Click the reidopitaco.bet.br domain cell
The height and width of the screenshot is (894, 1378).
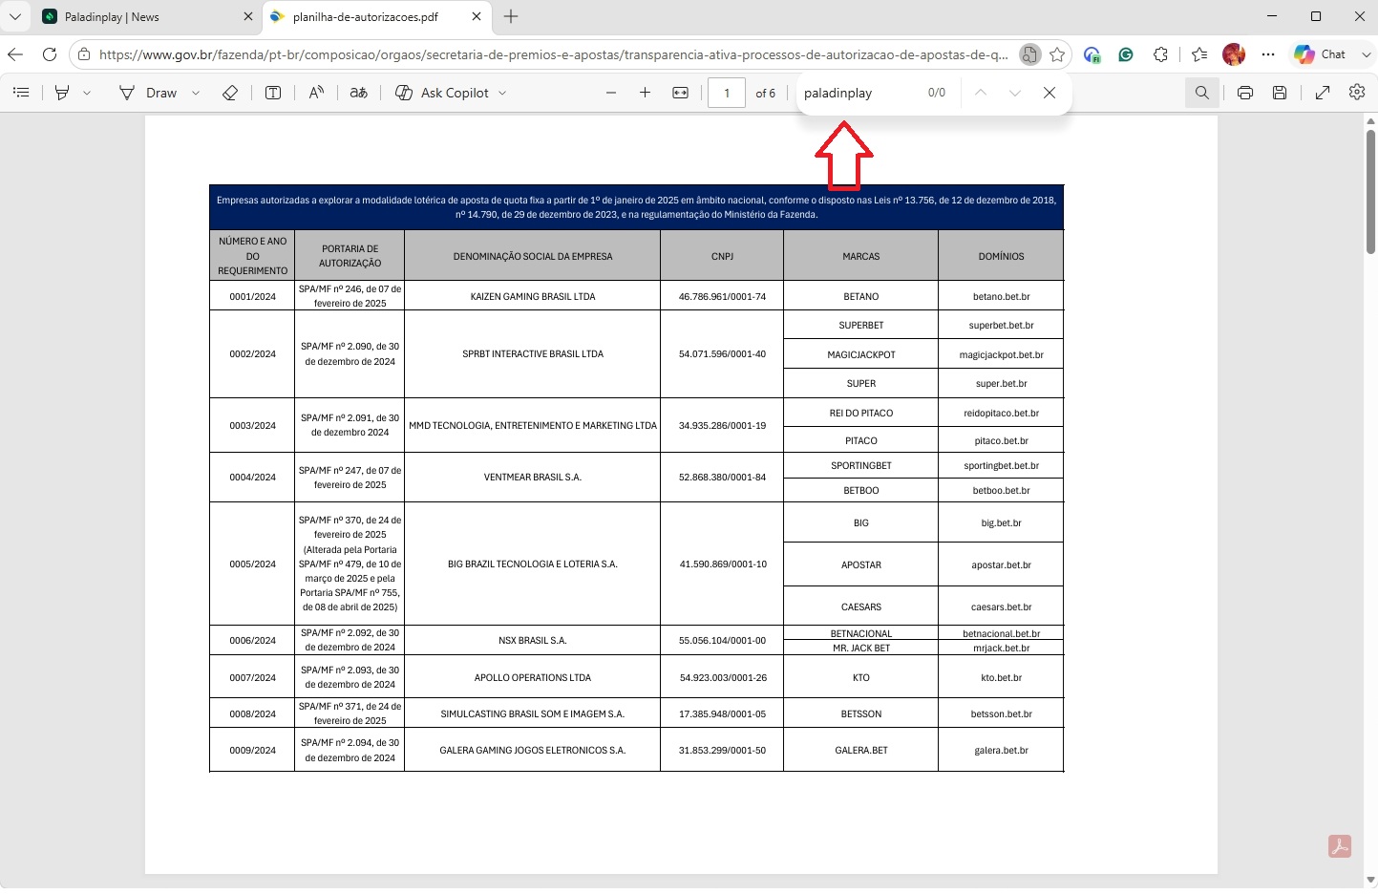click(1001, 413)
